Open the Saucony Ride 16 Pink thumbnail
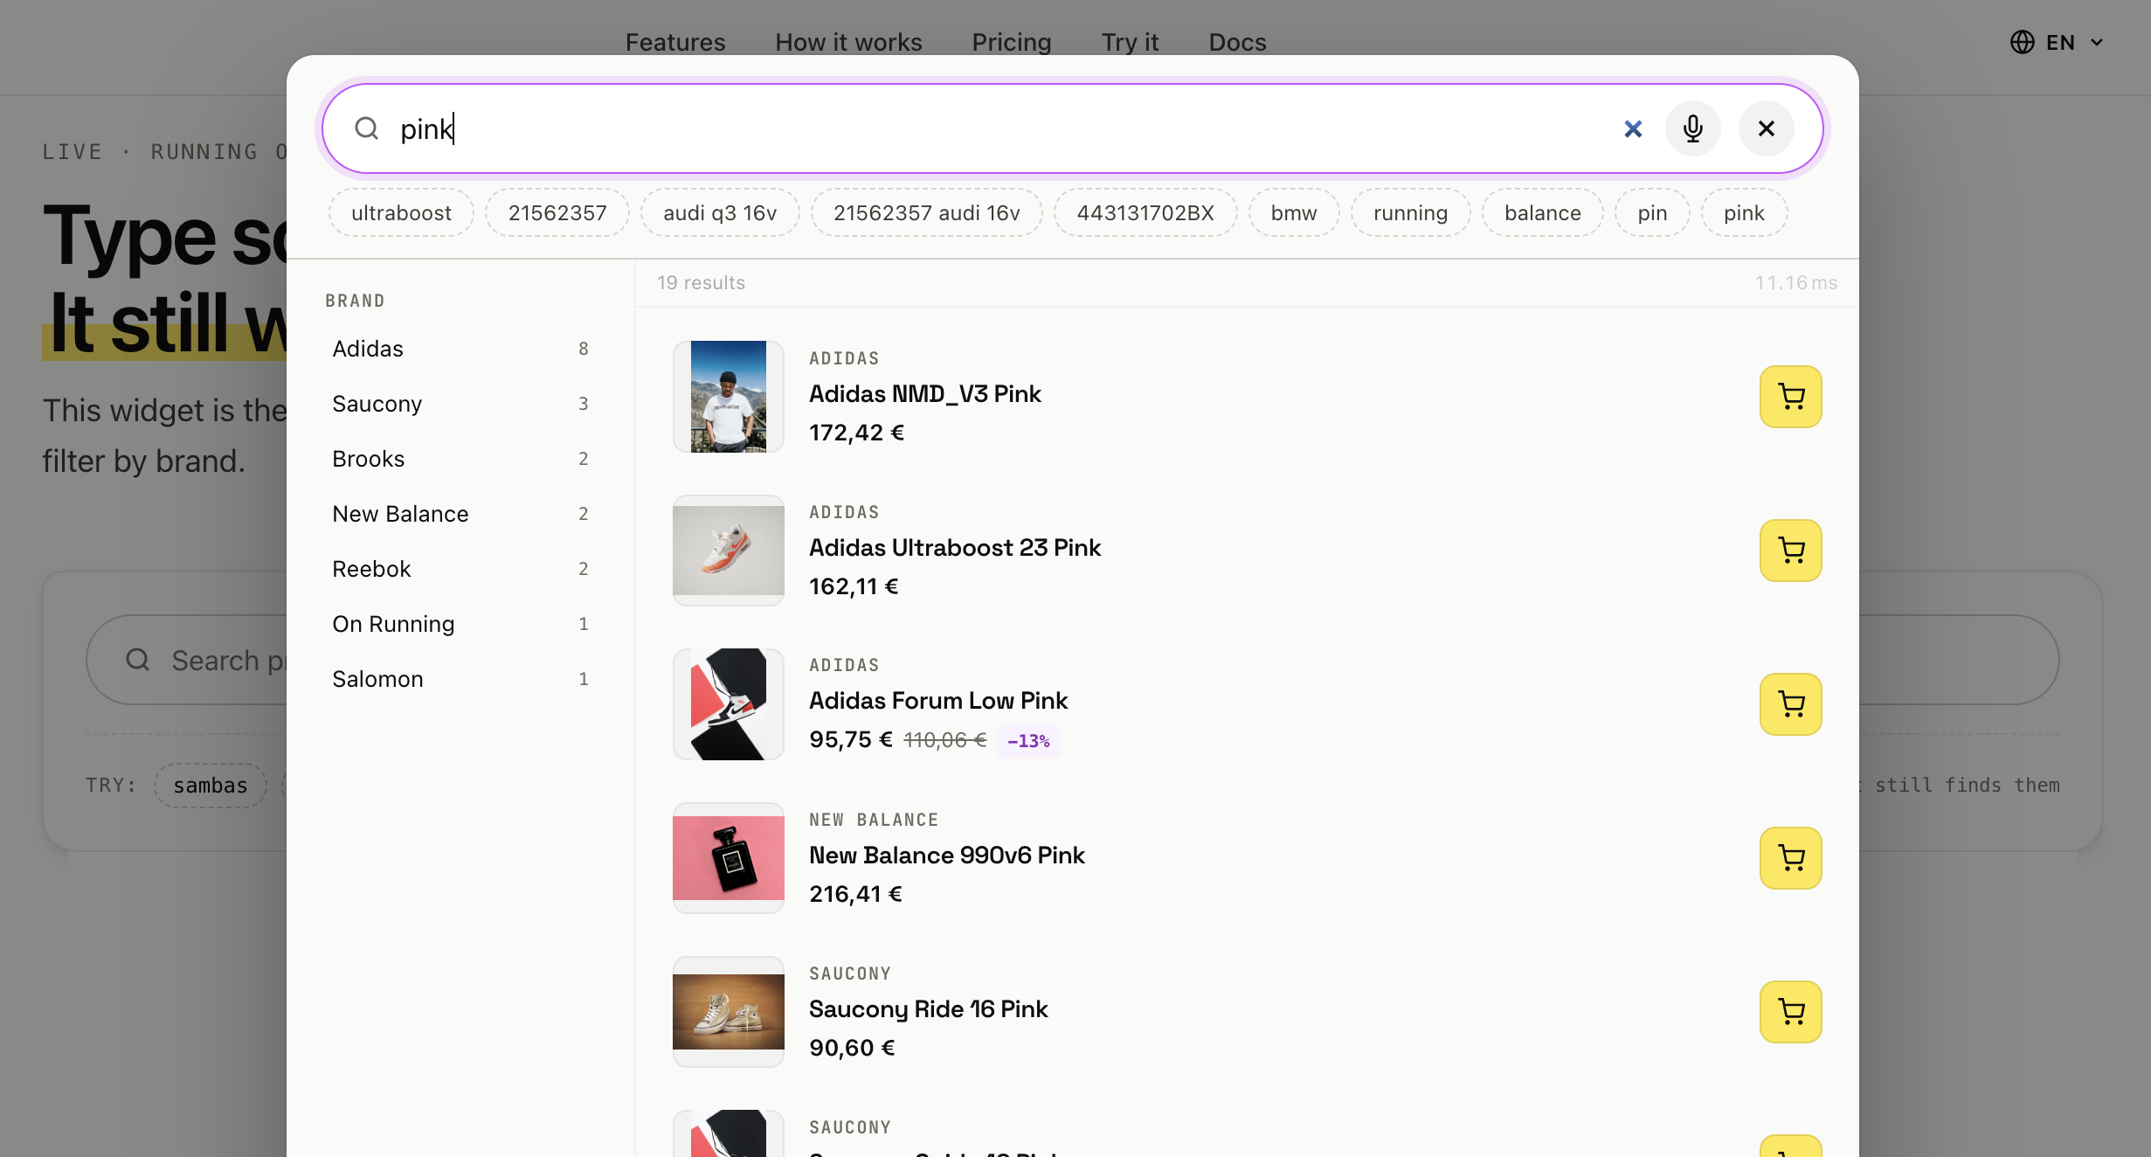The image size is (2151, 1157). pos(729,1012)
